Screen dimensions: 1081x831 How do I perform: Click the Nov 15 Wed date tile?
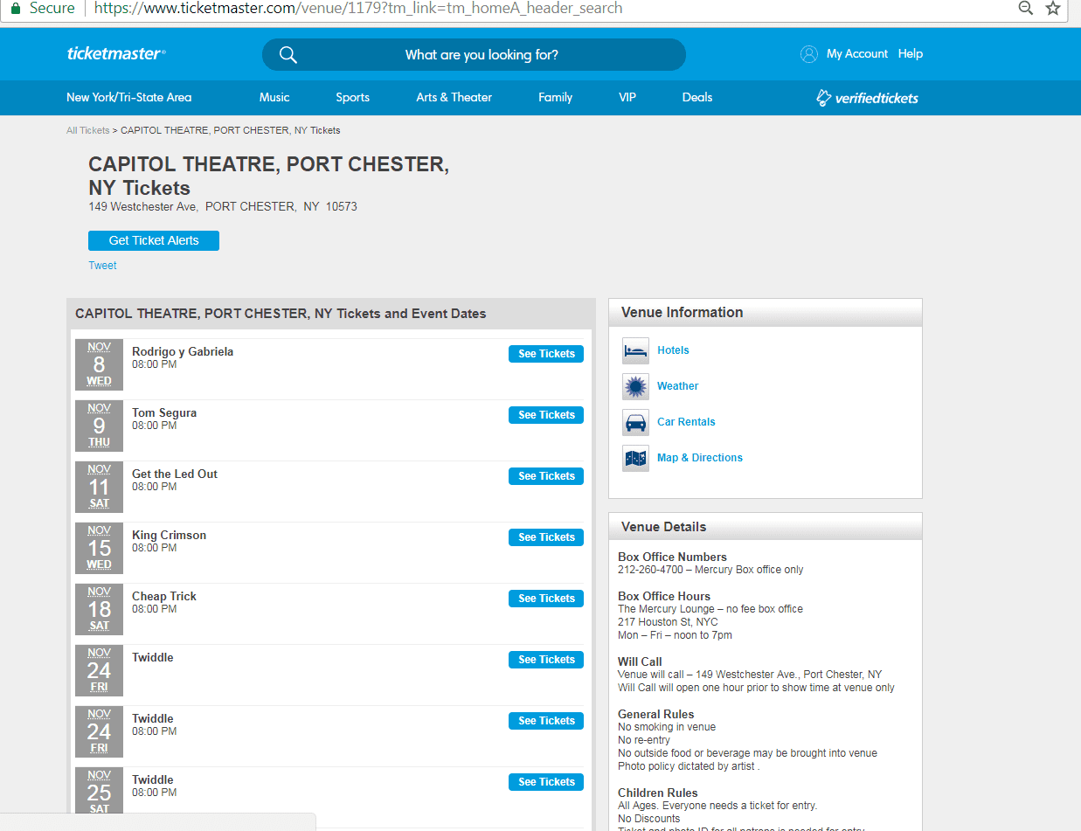coord(99,548)
